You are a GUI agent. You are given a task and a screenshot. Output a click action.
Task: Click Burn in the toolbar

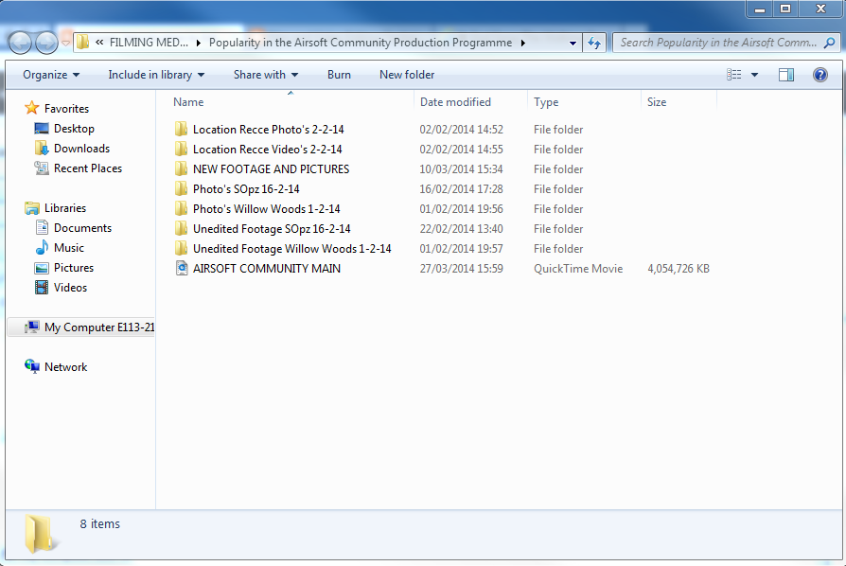click(x=339, y=75)
